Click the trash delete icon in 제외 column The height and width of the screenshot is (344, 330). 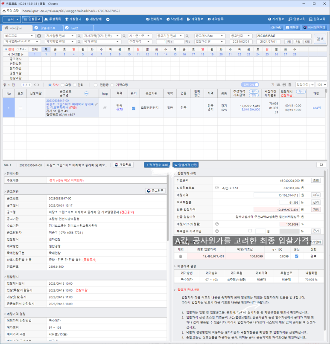(x=181, y=256)
